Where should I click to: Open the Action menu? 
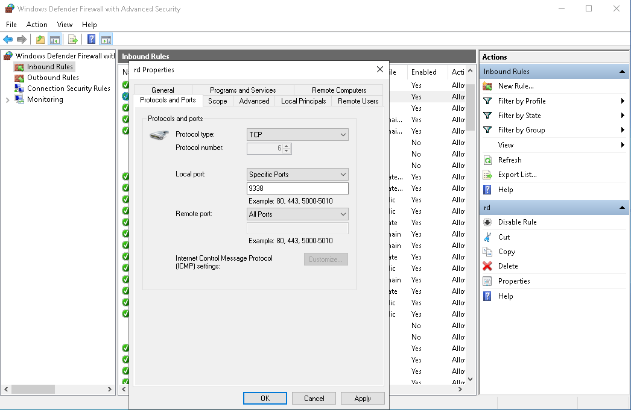coord(37,25)
